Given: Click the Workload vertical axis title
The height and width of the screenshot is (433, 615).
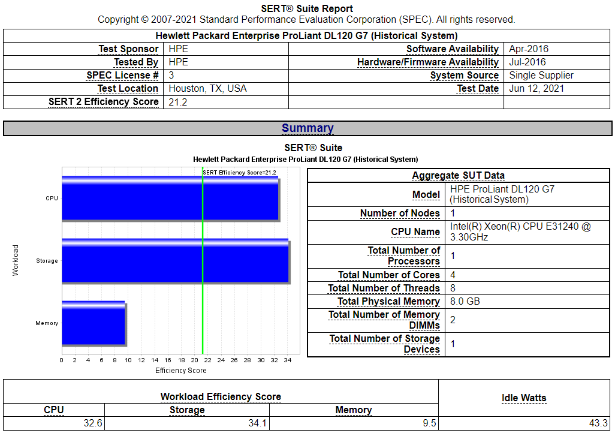Looking at the screenshot, I should 16,261.
